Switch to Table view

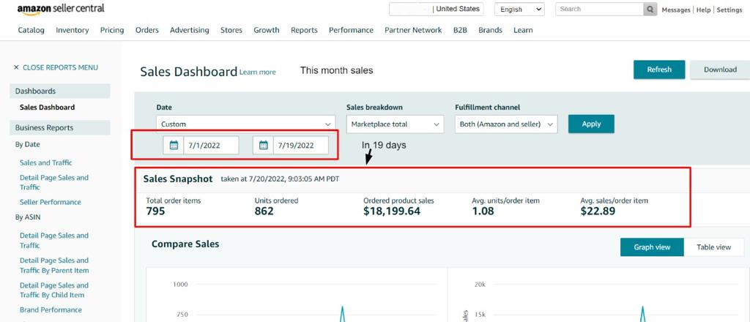[x=713, y=247]
